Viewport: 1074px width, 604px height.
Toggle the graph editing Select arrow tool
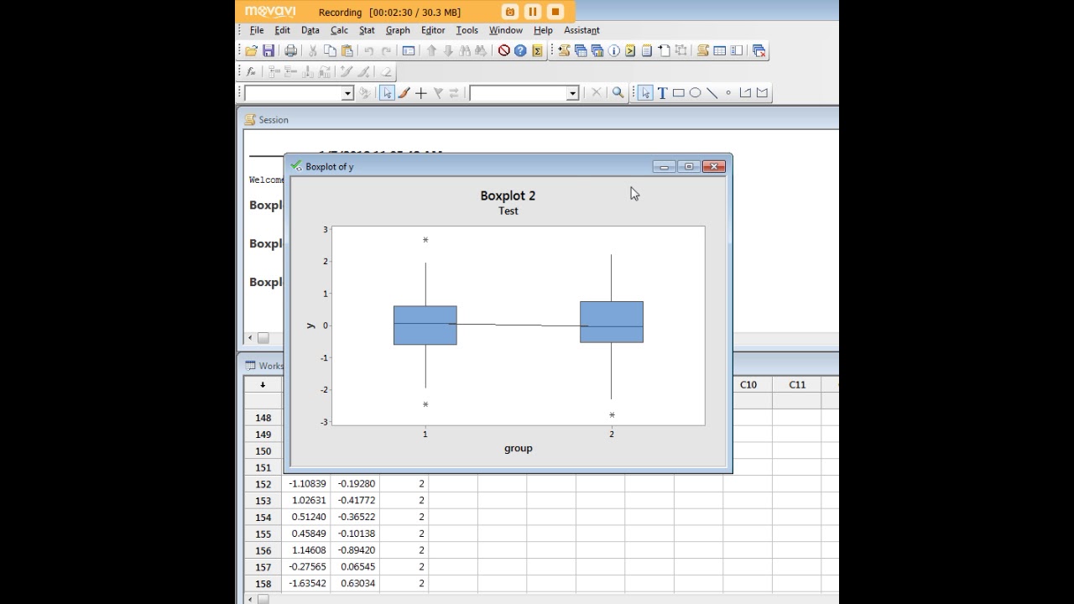point(387,93)
